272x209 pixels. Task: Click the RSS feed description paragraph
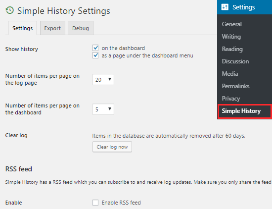[138, 182]
